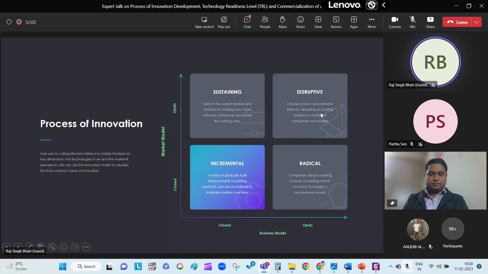Screen dimensions: 488x274
Task: Open the View layout menu
Action: tap(318, 22)
